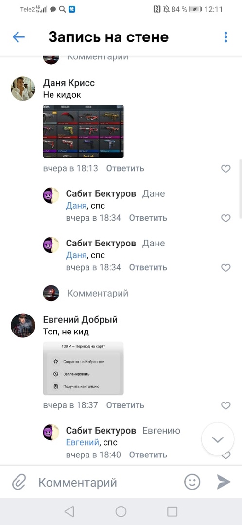Open Евгений Добрый's card transfer screenshot

pos(84,368)
